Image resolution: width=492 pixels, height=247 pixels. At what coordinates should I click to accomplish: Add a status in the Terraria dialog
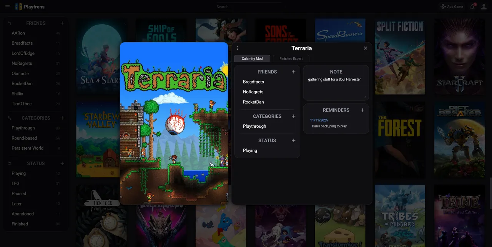(294, 140)
